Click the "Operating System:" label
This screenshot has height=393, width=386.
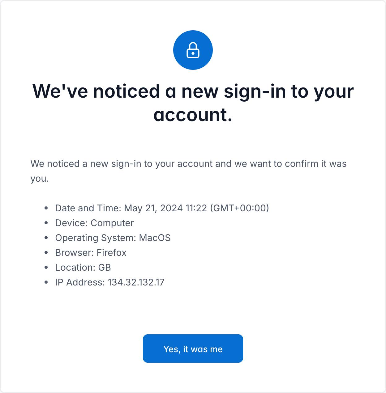click(x=96, y=238)
